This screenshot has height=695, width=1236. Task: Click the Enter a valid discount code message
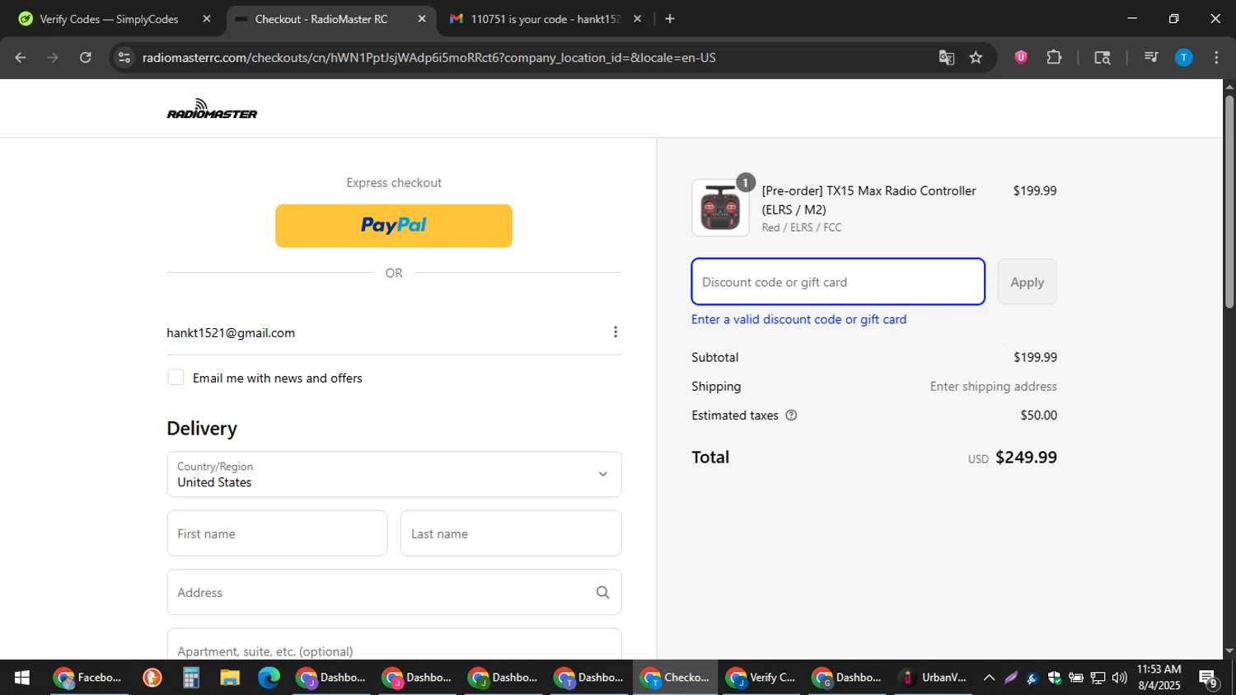(x=798, y=320)
